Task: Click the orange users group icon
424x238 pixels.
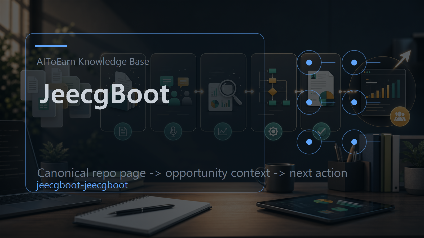Action: [400, 116]
